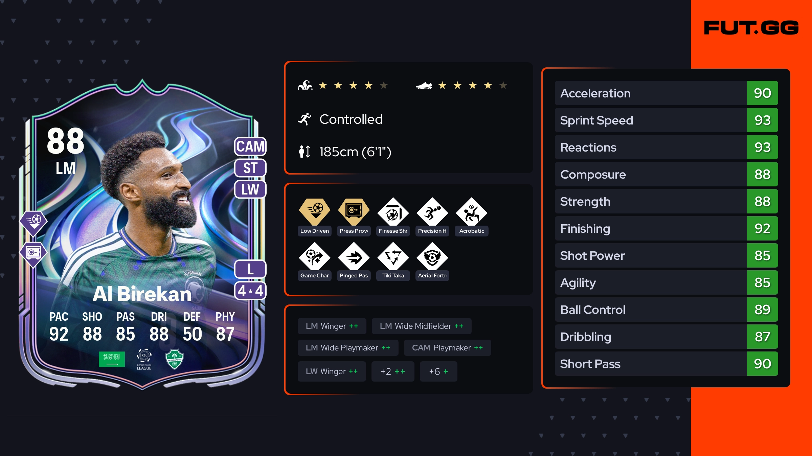Image resolution: width=812 pixels, height=456 pixels.
Task: Click the Sprint Speed stat row
Action: pyautogui.click(x=666, y=120)
